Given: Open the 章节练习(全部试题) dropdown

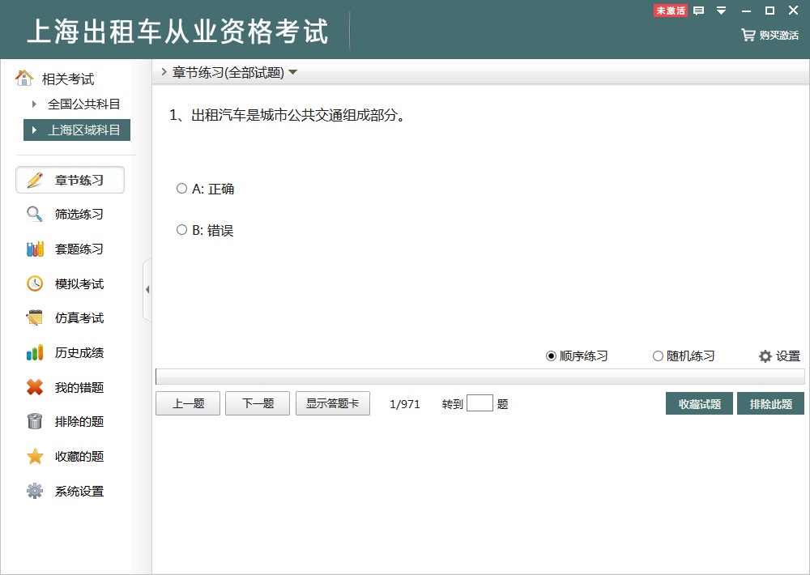Looking at the screenshot, I should (x=292, y=72).
